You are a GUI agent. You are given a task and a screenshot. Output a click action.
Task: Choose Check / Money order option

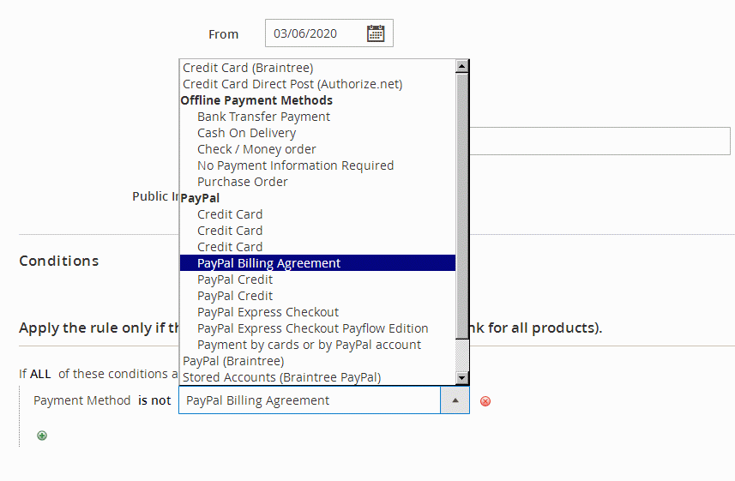coord(256,149)
